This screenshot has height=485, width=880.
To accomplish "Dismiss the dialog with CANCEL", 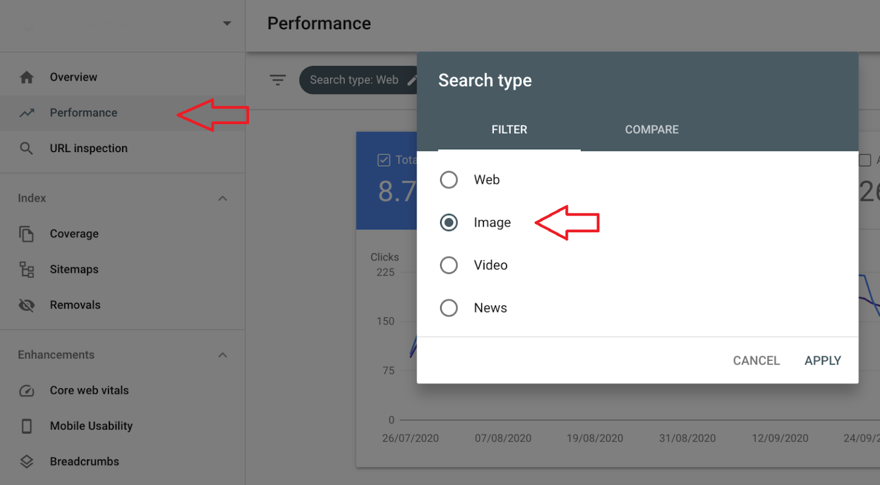I will [x=756, y=360].
